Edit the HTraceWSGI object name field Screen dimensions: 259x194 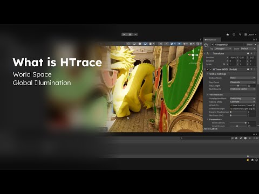pos(228,45)
